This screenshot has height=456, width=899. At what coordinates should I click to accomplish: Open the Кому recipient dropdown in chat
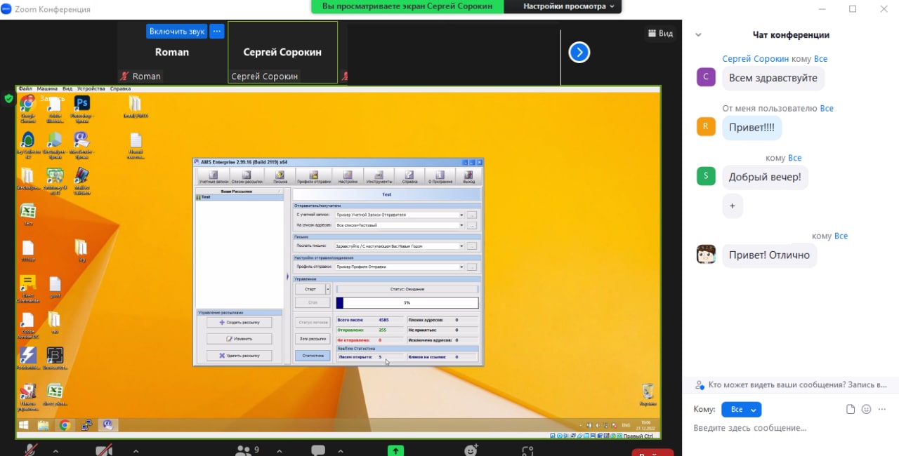pyautogui.click(x=742, y=409)
